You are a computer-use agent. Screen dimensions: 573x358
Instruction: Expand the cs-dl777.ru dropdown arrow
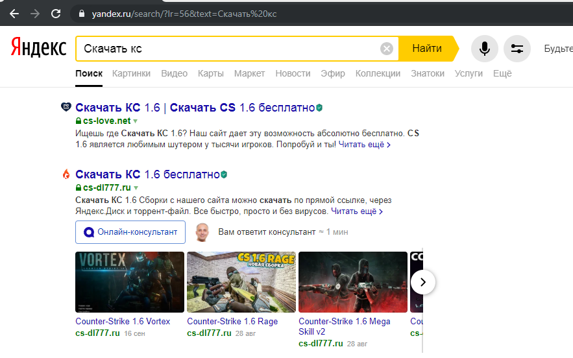pyautogui.click(x=136, y=188)
